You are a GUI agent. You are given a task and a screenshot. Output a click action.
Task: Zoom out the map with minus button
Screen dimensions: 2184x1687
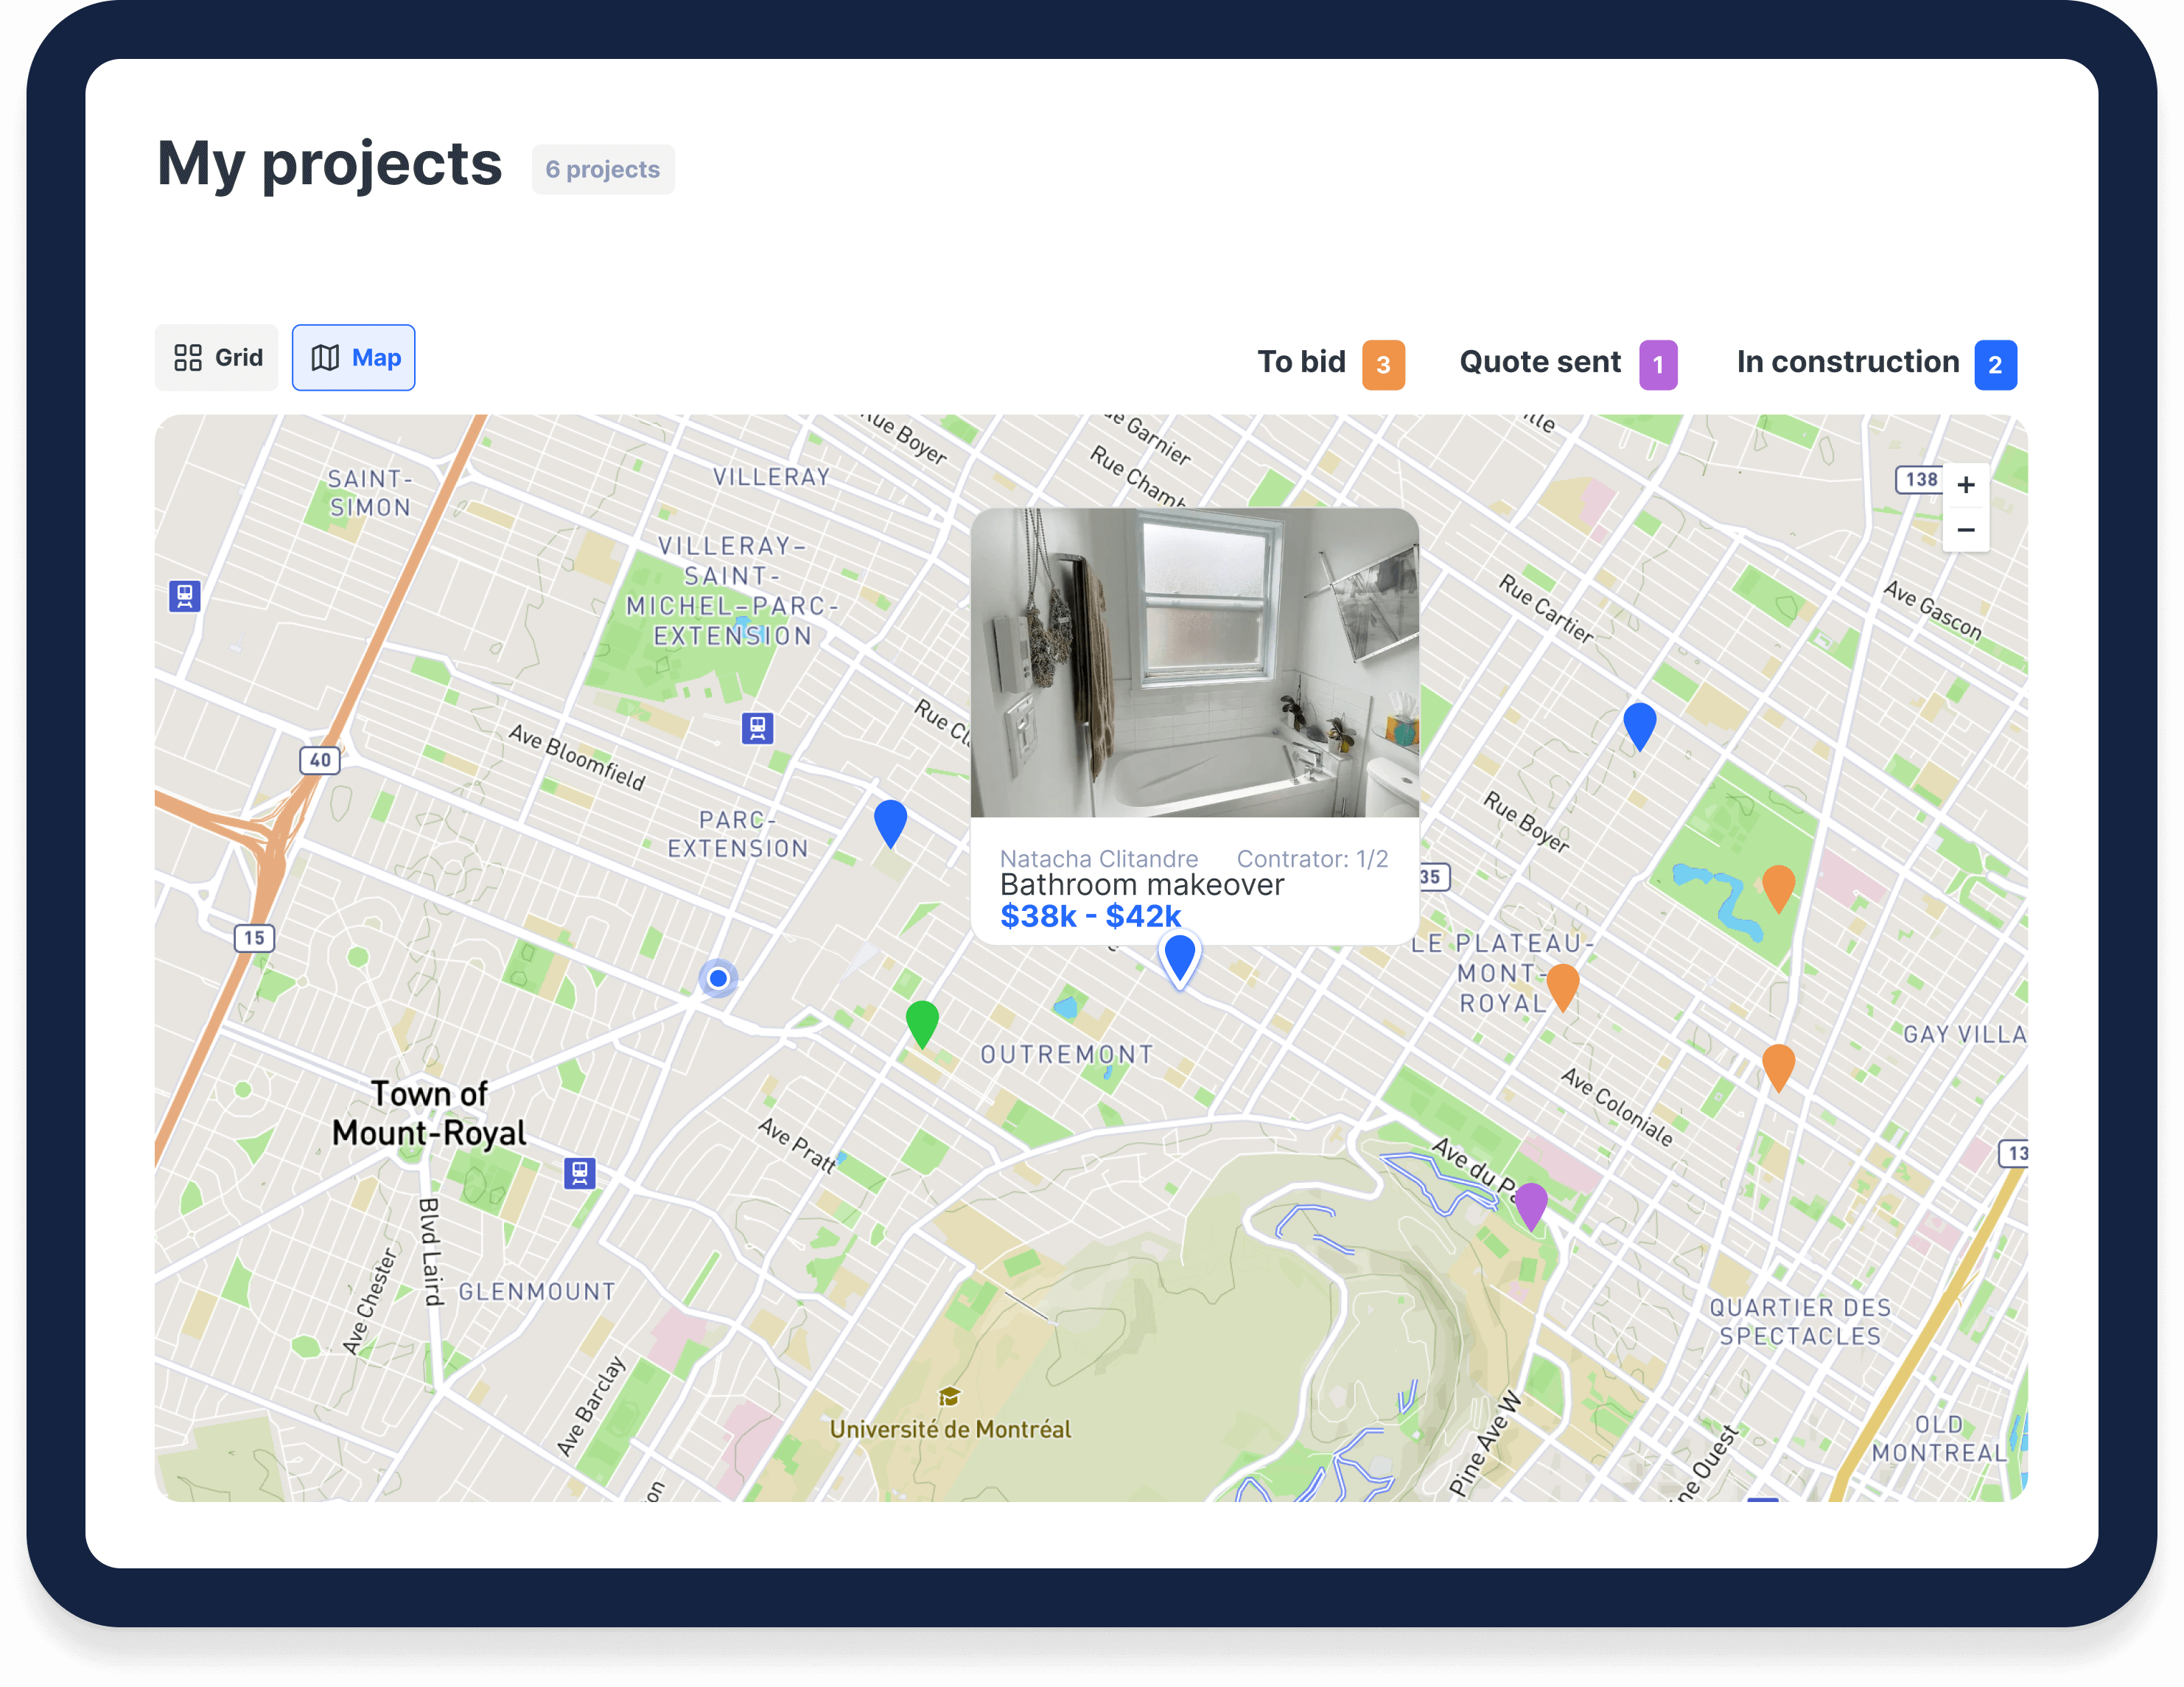coord(1965,530)
